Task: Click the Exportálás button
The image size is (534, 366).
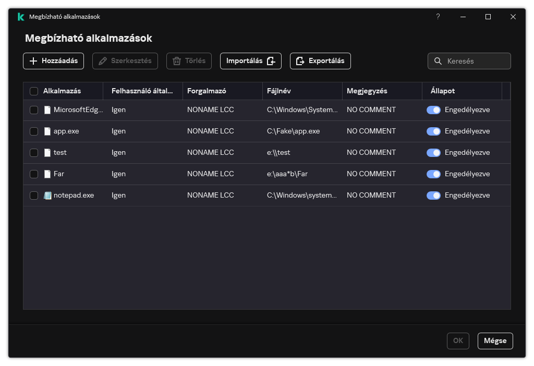Action: 320,61
